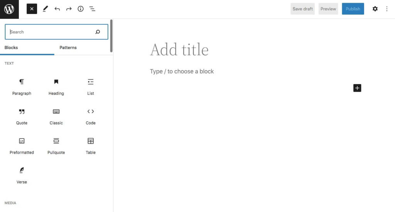Image resolution: width=395 pixels, height=212 pixels.
Task: Switch to the Blocks tab
Action: point(11,48)
